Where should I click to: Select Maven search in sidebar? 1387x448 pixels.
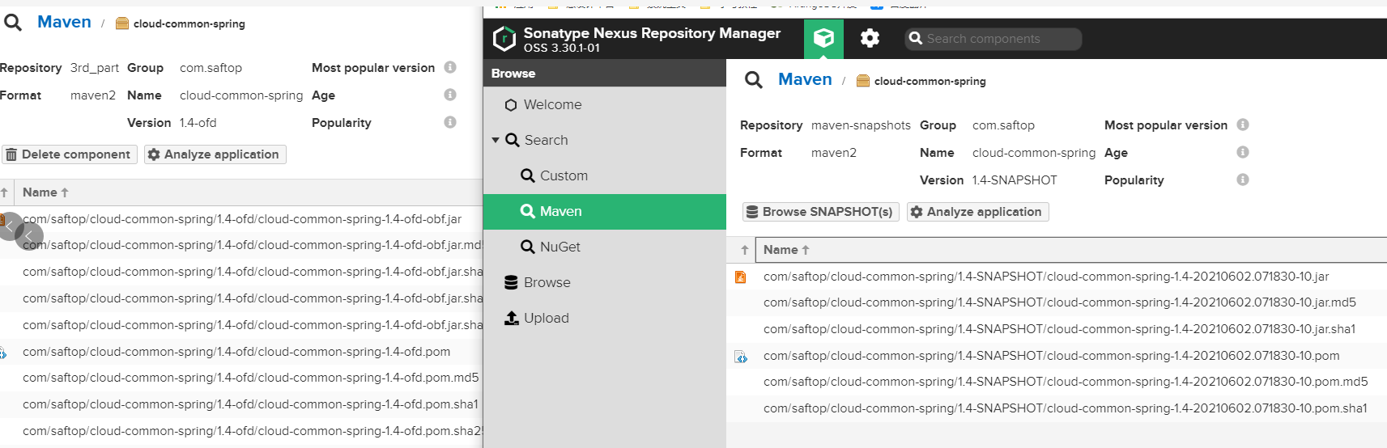tap(605, 212)
